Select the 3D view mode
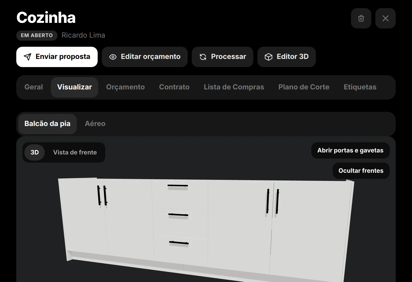 tap(35, 152)
